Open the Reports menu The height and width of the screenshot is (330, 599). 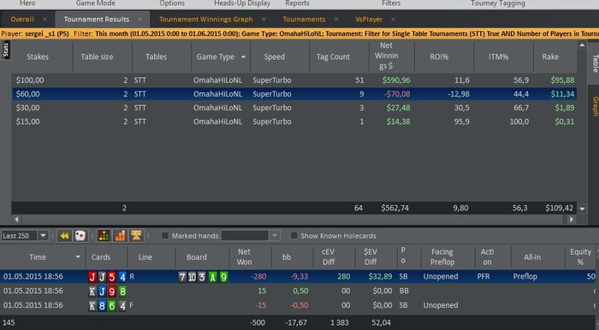[297, 3]
